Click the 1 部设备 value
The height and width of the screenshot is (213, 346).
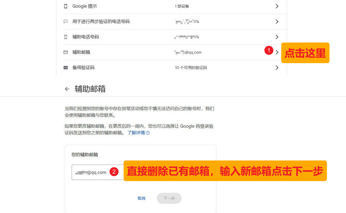(182, 6)
